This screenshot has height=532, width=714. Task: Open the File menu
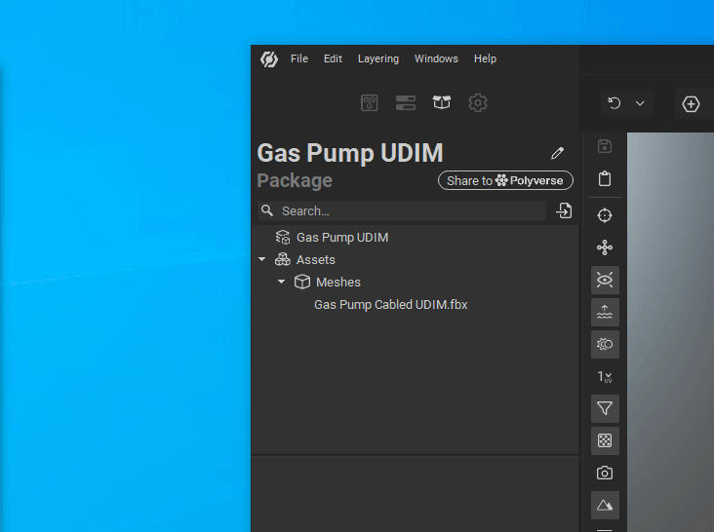point(299,58)
